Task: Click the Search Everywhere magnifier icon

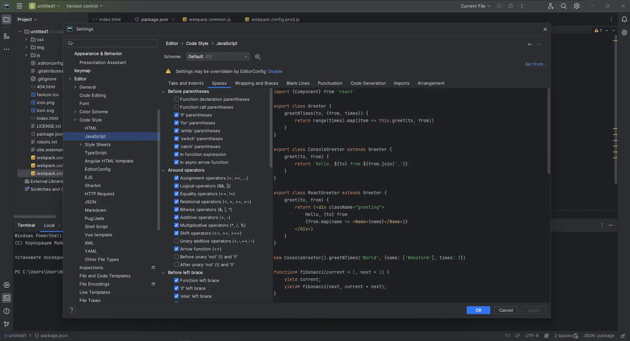Action: 564,6
